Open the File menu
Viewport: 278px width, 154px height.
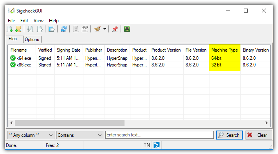[x=11, y=21]
